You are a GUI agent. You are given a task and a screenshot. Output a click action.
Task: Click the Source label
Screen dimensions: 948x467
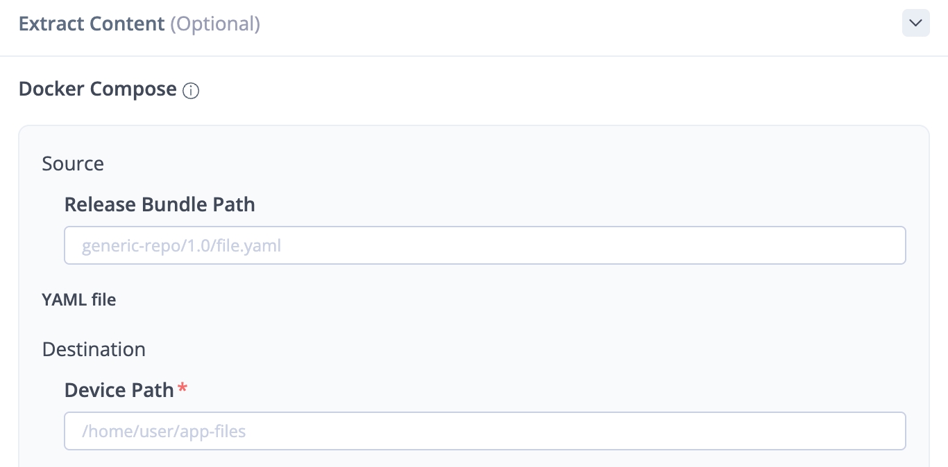coord(73,164)
